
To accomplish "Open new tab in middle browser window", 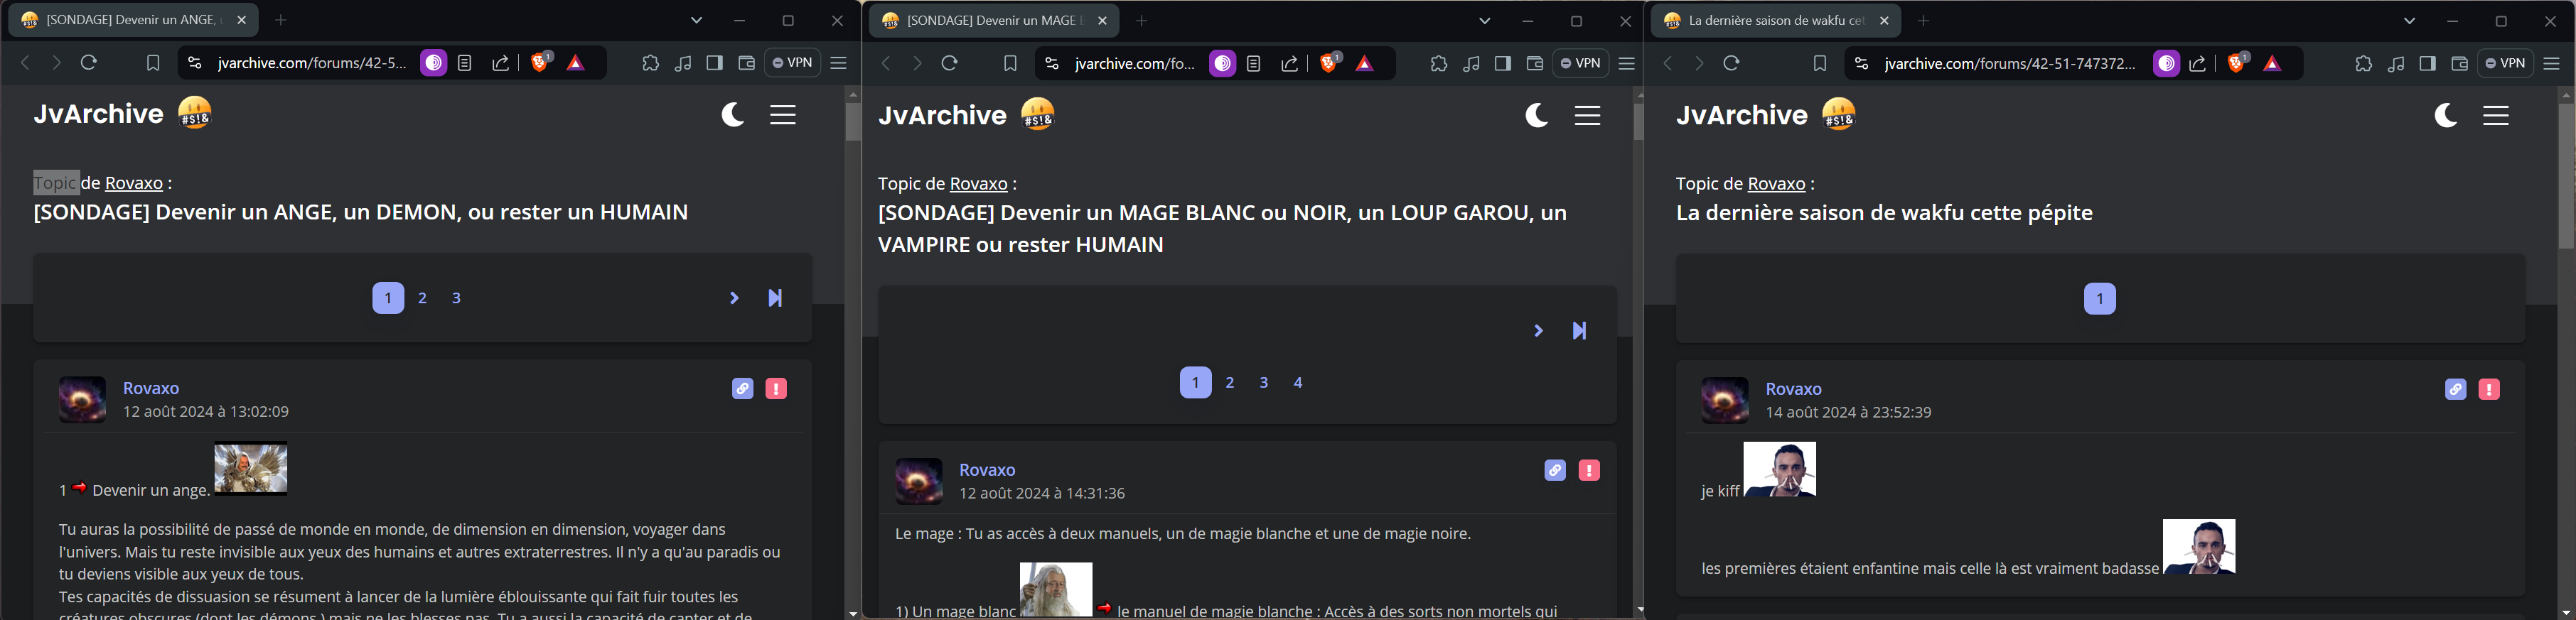I will (1142, 20).
